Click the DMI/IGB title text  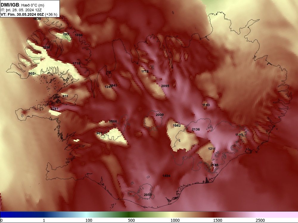[x=10, y=5]
